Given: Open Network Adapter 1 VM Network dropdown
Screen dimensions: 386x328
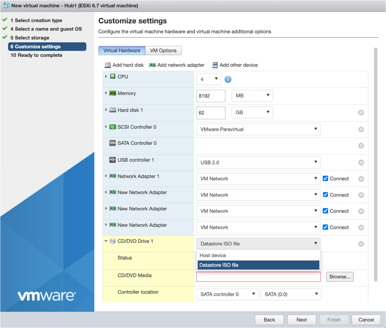Looking at the screenshot, I should (x=258, y=179).
